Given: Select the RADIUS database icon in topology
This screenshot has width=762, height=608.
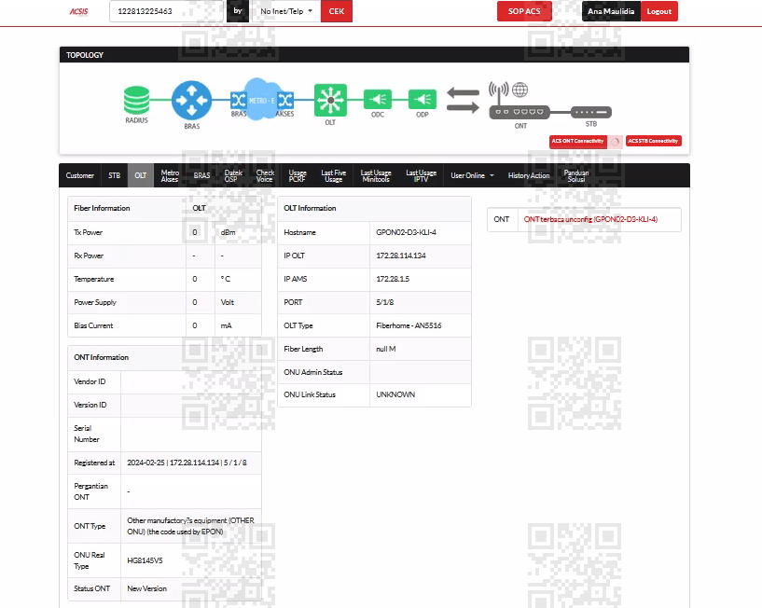Looking at the screenshot, I should tap(136, 100).
